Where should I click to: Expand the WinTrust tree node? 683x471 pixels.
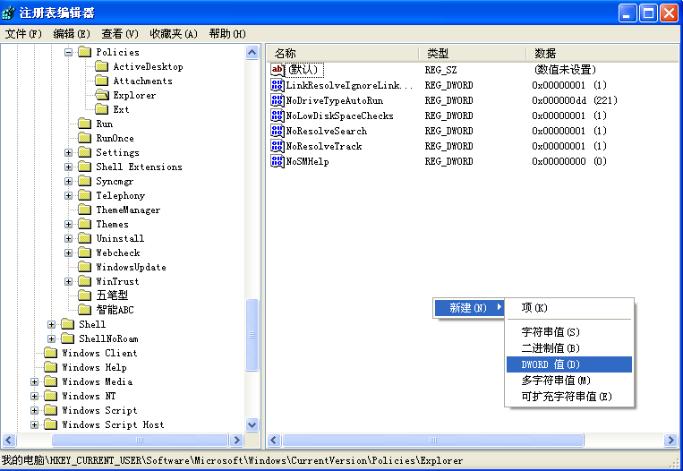coord(68,281)
